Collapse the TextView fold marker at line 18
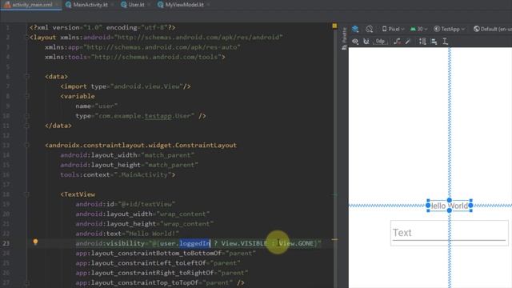 (27, 194)
